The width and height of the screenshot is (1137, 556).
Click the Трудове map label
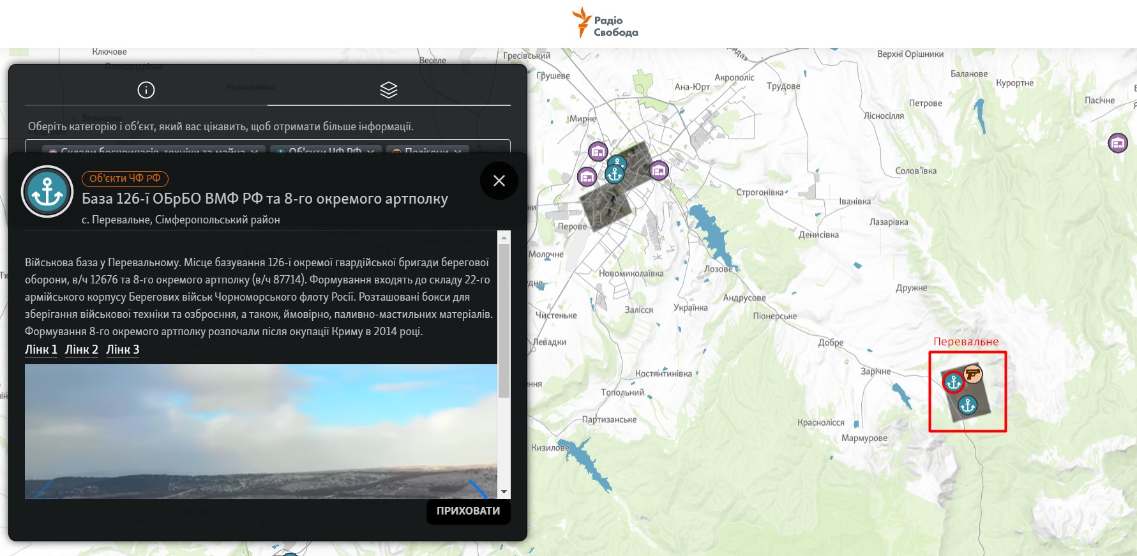(x=783, y=86)
